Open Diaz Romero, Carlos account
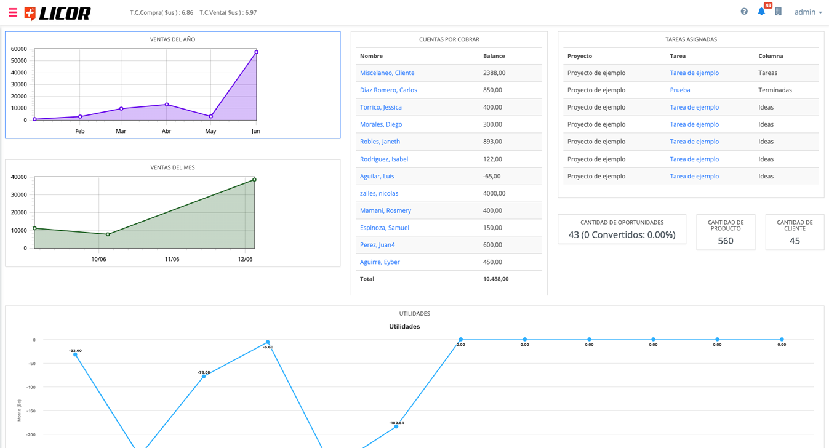This screenshot has width=829, height=448. pos(388,90)
